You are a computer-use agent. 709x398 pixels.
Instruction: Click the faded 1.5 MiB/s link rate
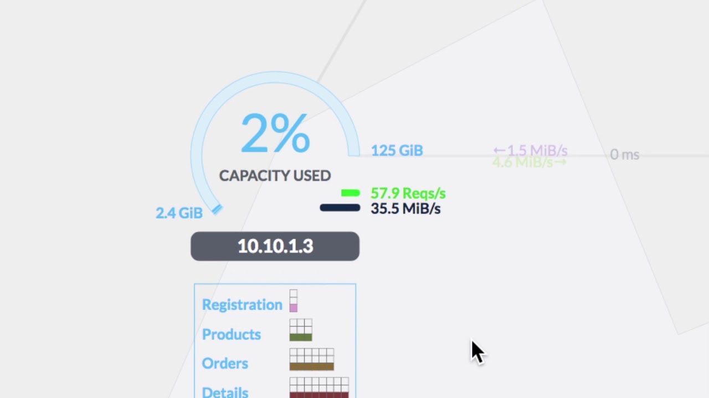(x=530, y=150)
